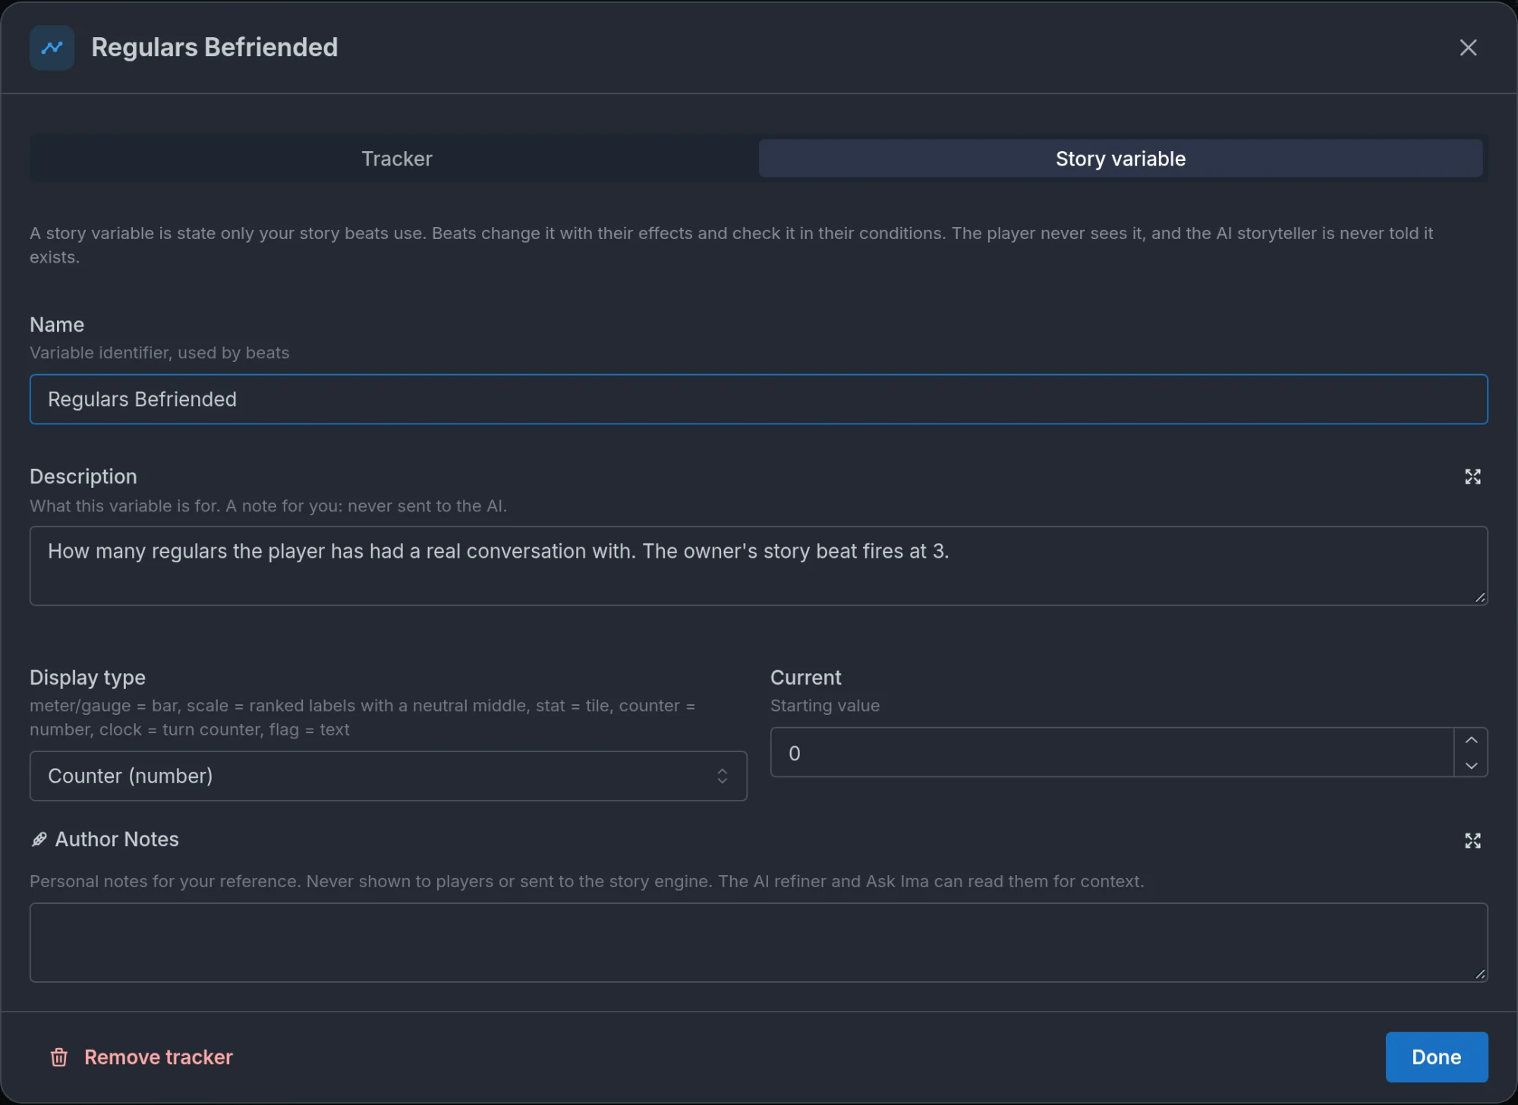
Task: Click the tracker chart icon in header
Action: click(x=52, y=47)
